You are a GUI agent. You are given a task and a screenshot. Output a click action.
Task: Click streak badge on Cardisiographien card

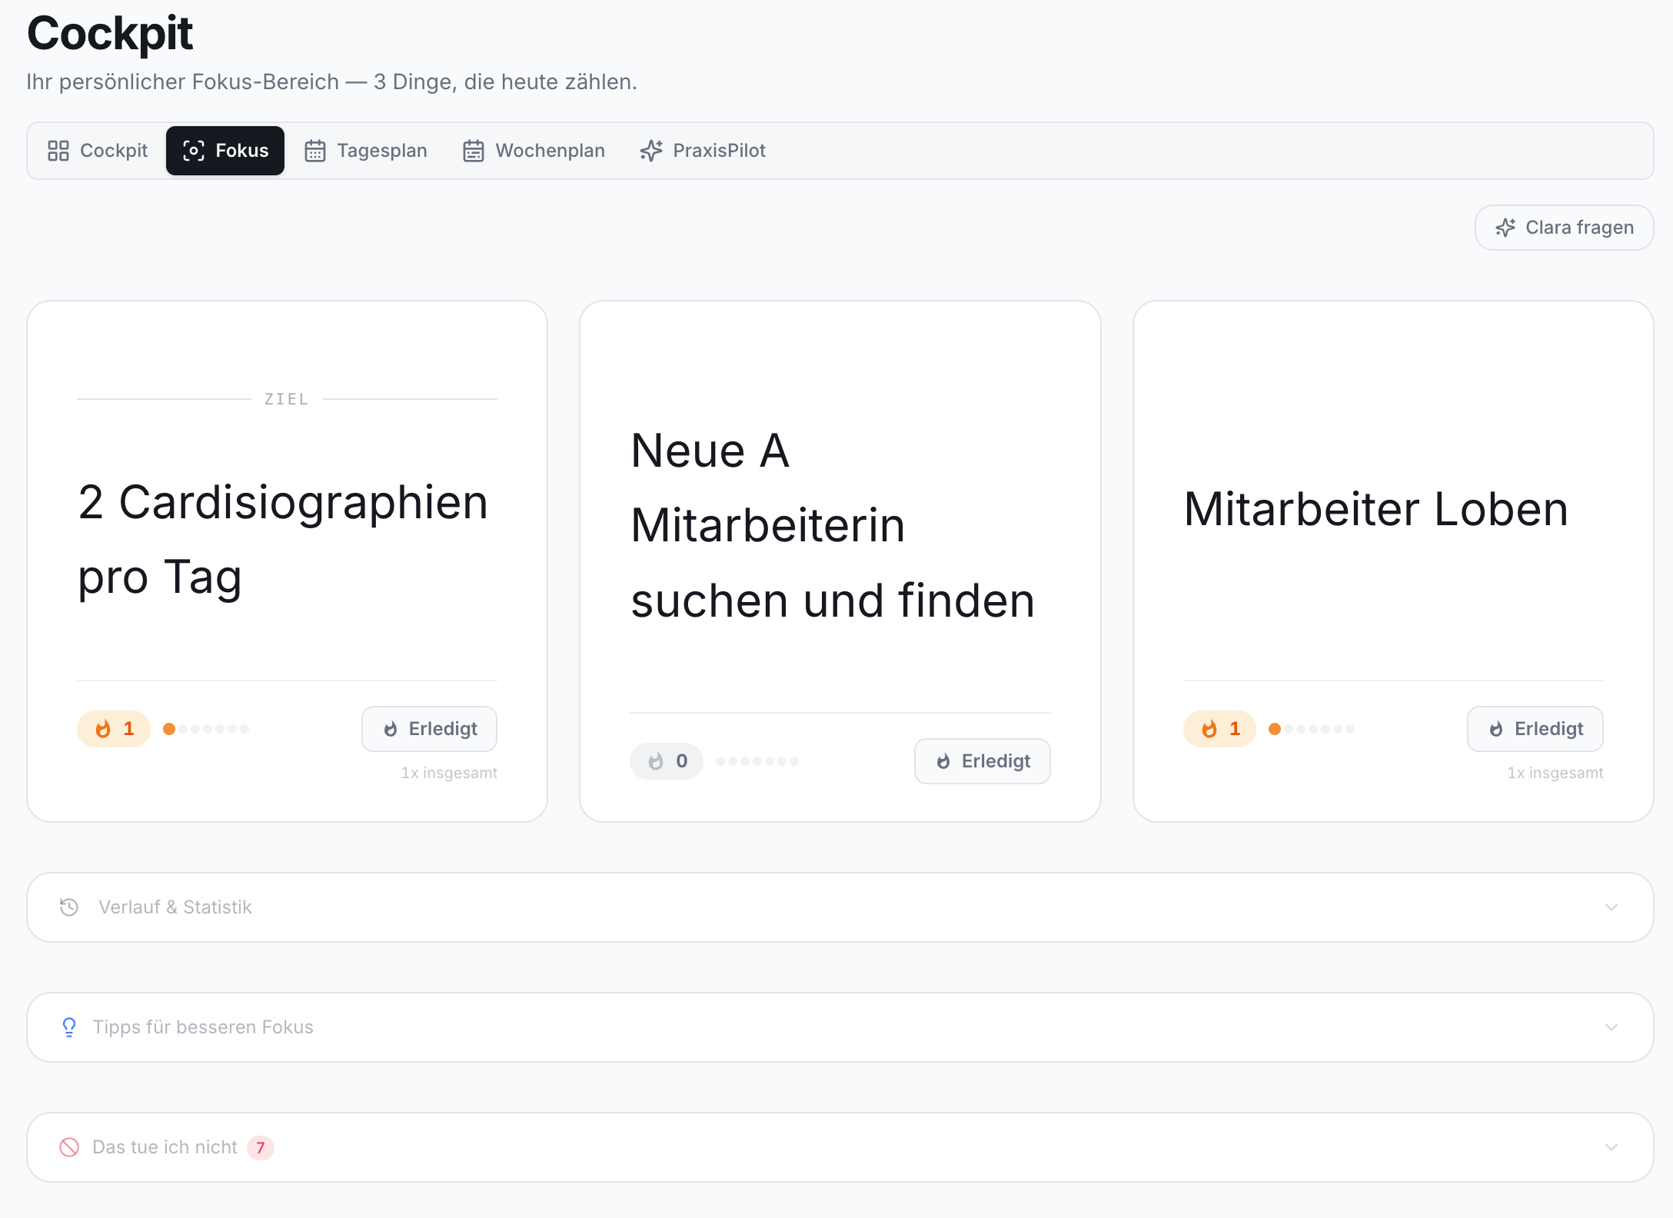pyautogui.click(x=114, y=729)
